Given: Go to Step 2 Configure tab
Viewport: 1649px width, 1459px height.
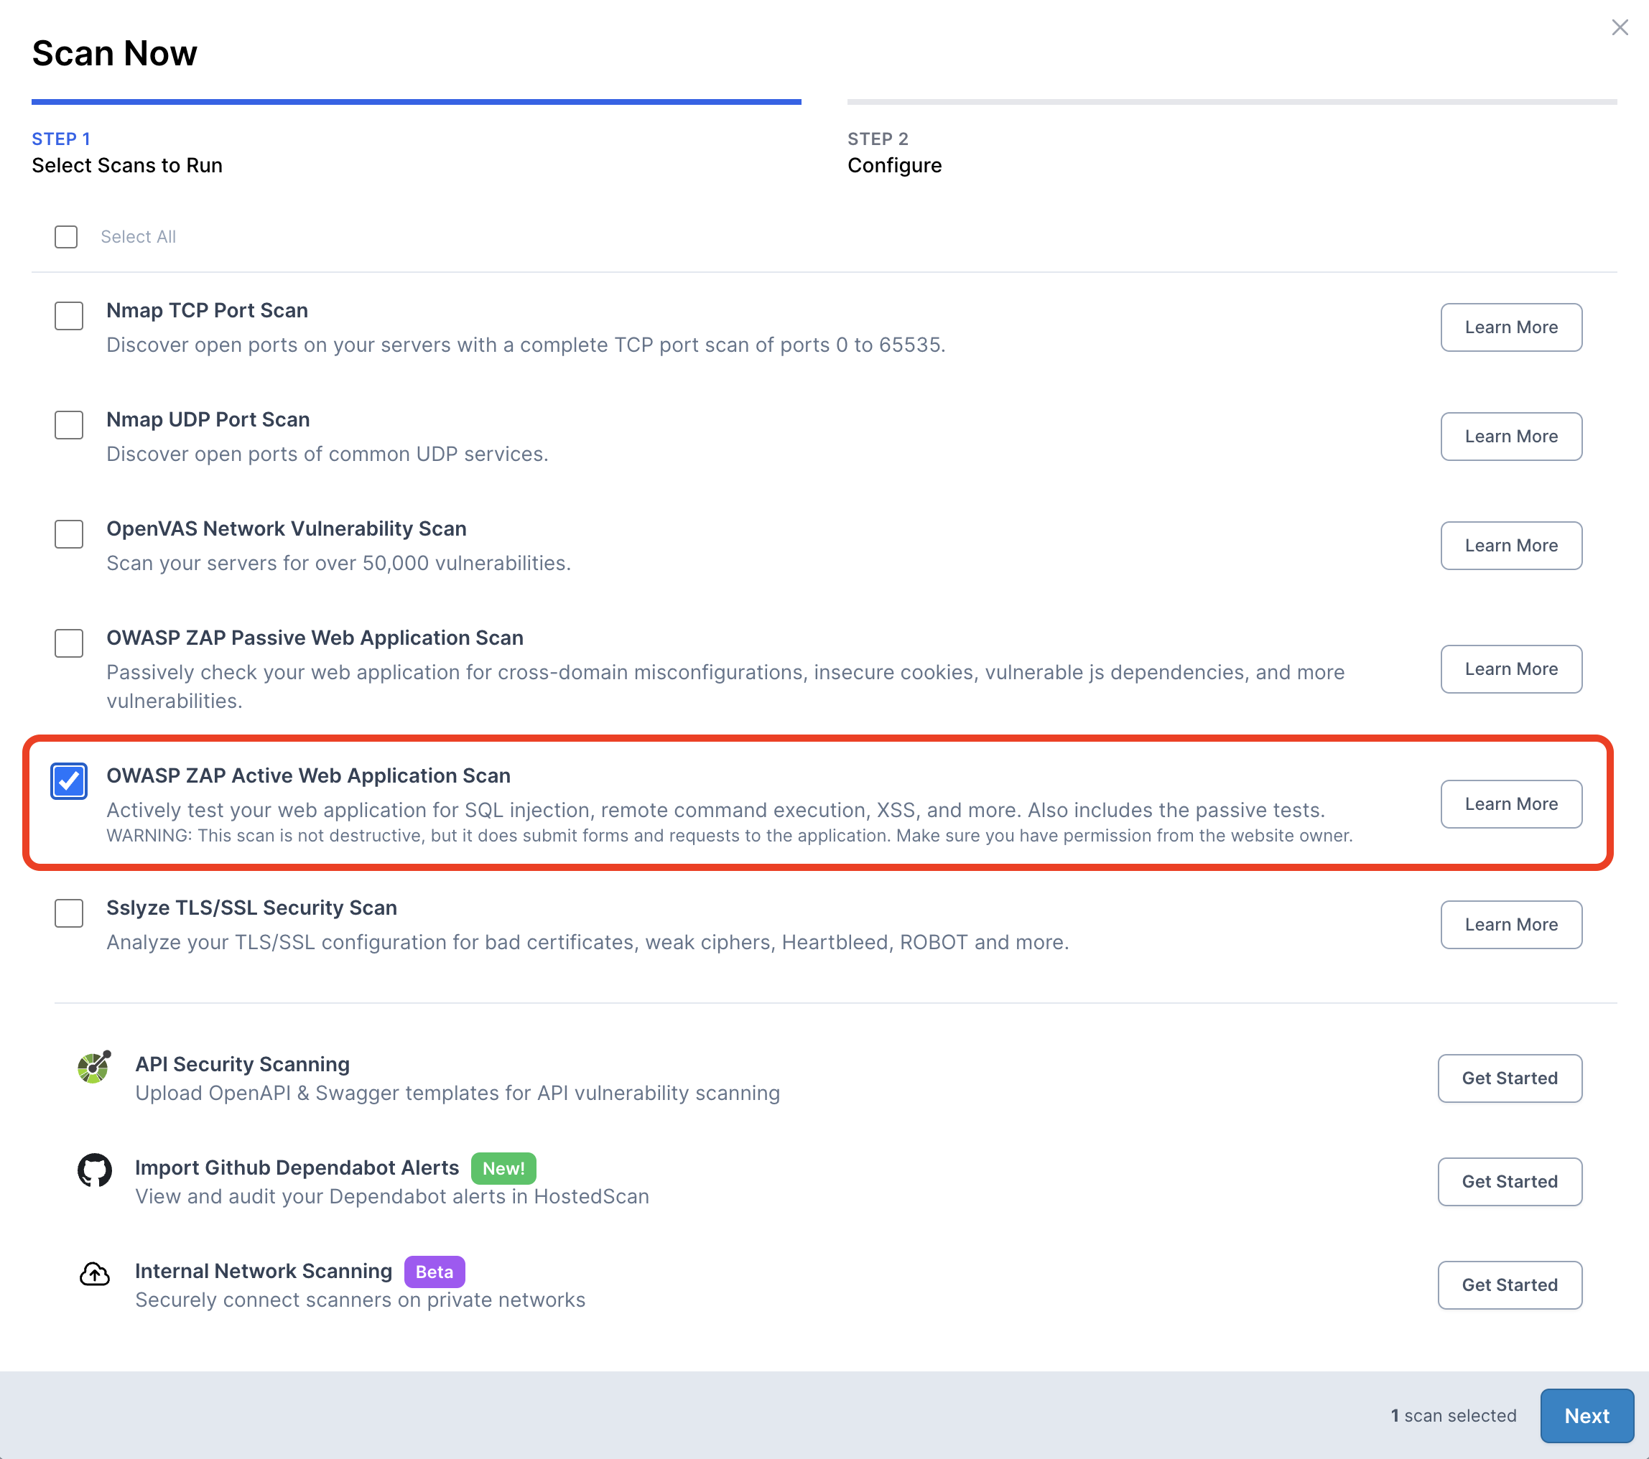Looking at the screenshot, I should click(x=894, y=152).
